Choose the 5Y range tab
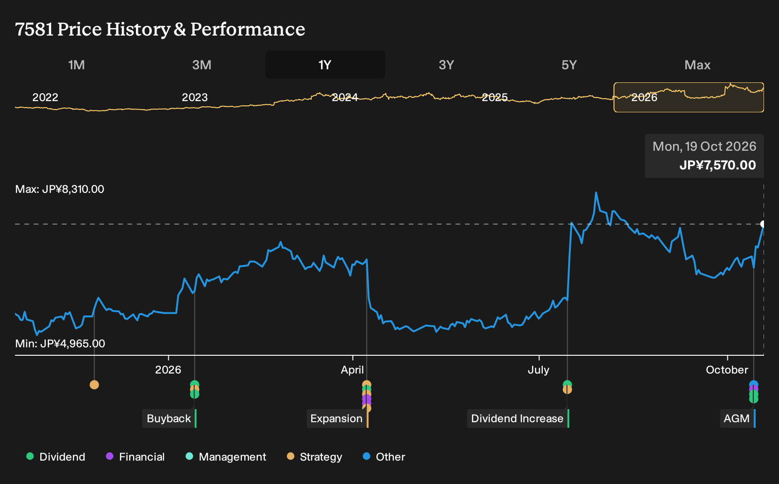 pos(569,65)
